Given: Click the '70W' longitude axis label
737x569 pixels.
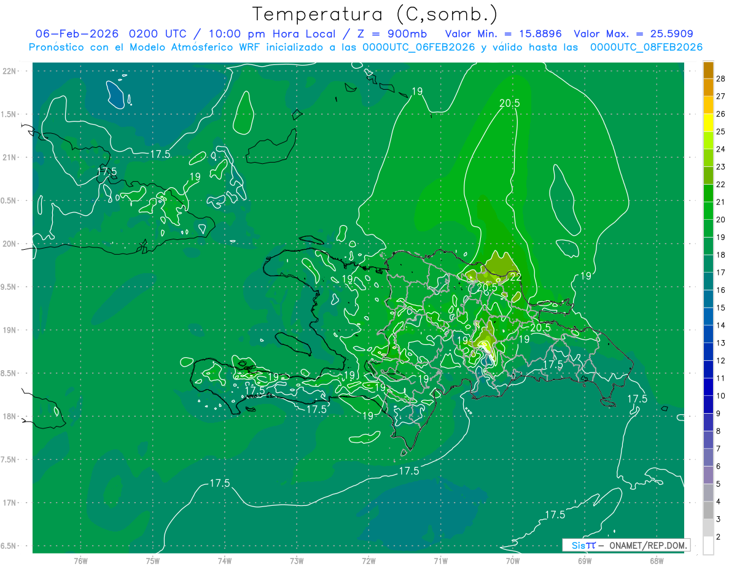Looking at the screenshot, I should [x=512, y=560].
